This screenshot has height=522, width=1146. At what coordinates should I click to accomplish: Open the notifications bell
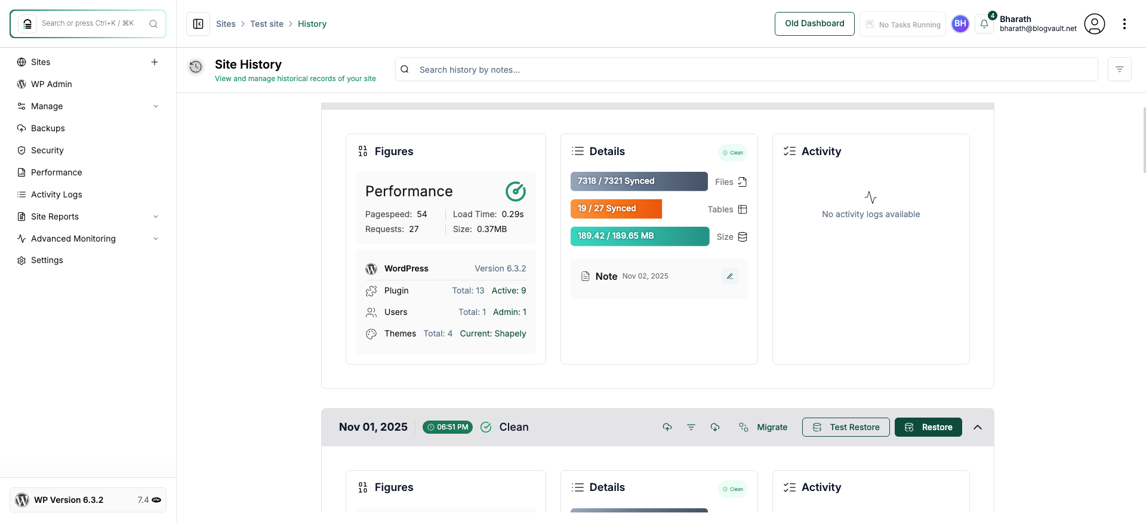(x=984, y=24)
